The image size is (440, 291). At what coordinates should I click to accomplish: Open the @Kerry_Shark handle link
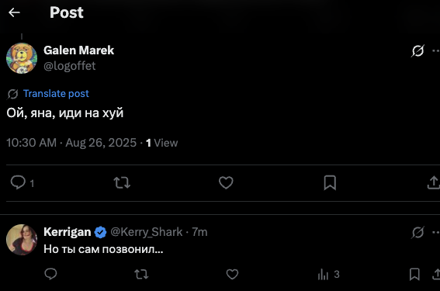pyautogui.click(x=146, y=232)
